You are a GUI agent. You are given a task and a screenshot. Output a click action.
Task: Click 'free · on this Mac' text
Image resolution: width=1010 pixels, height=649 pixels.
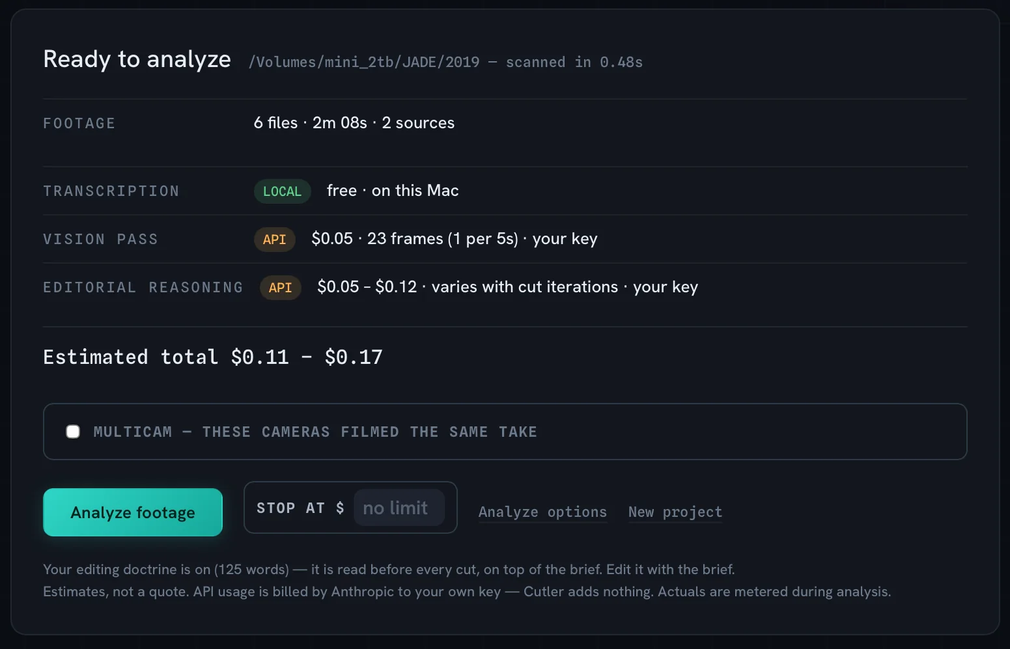pos(393,191)
